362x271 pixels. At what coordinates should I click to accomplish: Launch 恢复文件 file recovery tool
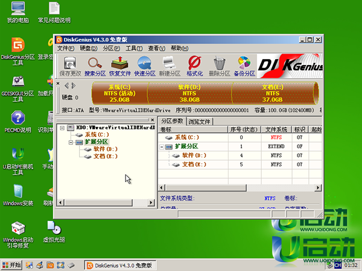point(120,66)
